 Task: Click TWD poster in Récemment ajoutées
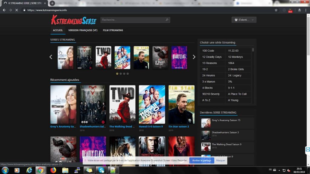pos(122,105)
